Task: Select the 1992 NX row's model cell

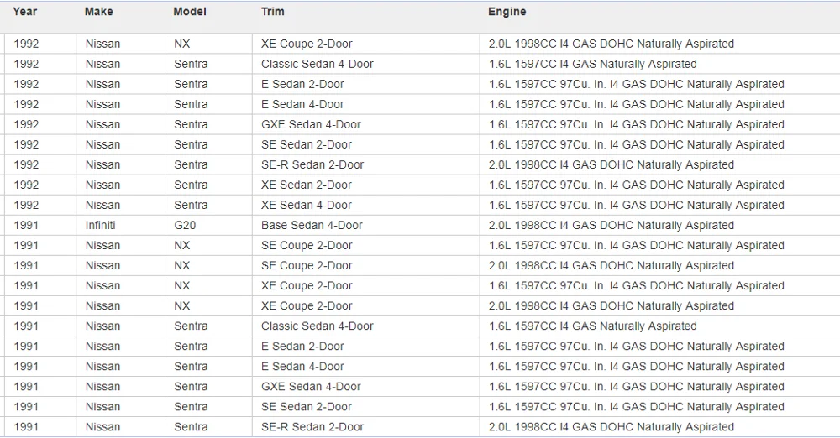Action: 182,44
